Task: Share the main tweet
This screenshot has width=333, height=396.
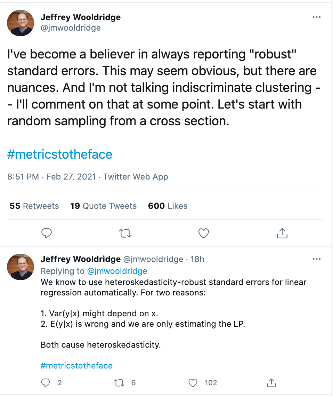Action: click(282, 233)
